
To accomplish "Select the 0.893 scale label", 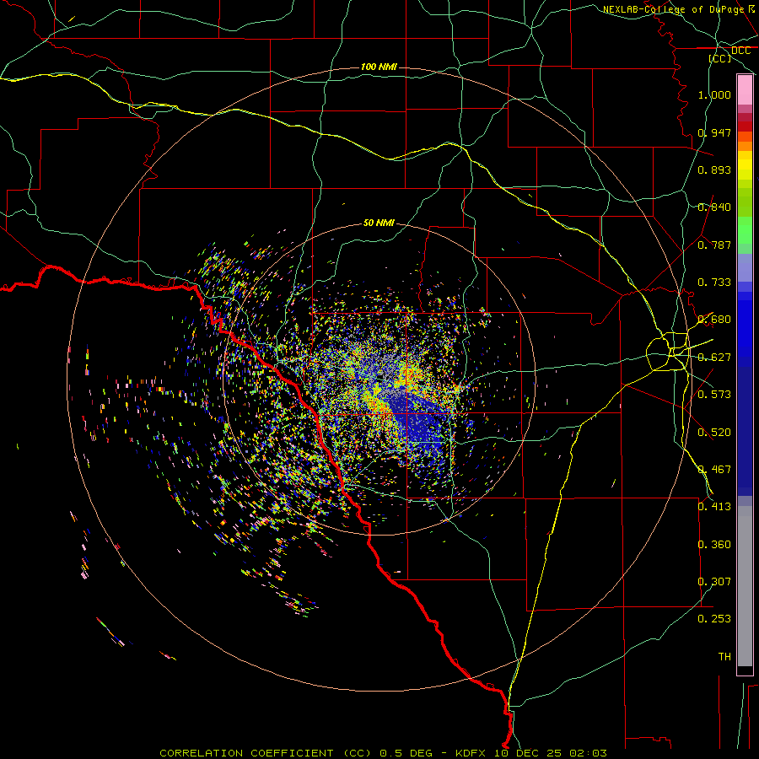I will coord(714,170).
